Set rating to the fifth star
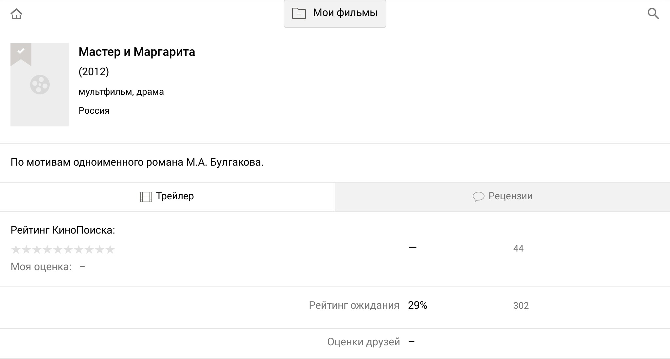 click(x=58, y=250)
